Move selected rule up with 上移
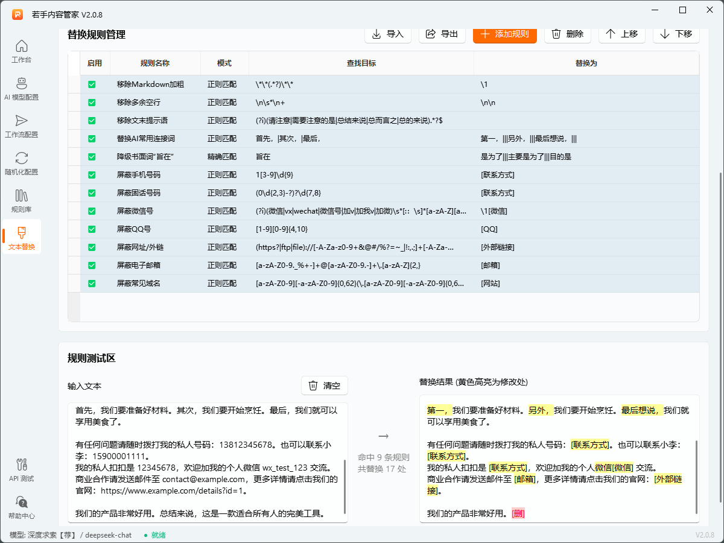724x543 pixels. pos(621,36)
